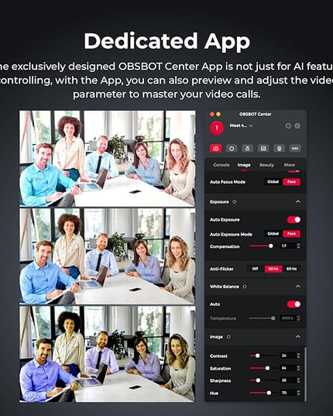The image size is (333, 416).
Task: Switch to the Beauty tab
Action: 266,165
